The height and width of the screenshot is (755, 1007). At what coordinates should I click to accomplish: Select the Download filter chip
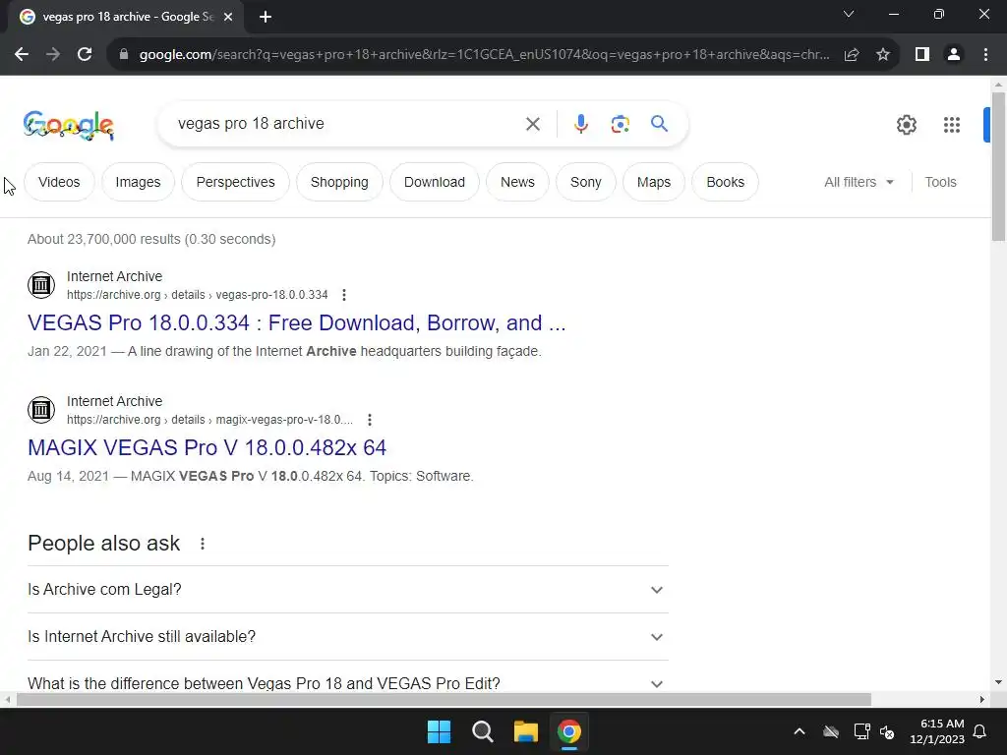(x=435, y=182)
